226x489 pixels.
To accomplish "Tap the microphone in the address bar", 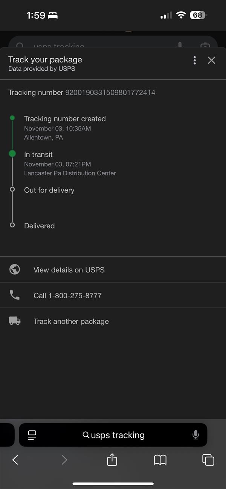I will coord(195,435).
